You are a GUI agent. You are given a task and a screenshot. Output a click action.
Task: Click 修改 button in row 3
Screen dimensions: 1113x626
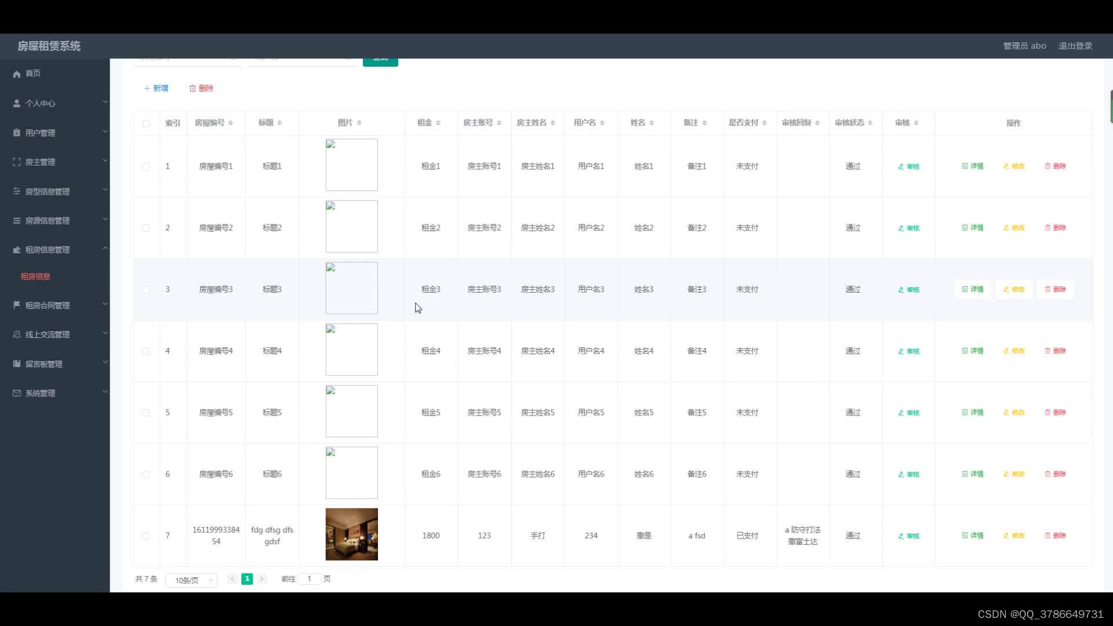pyautogui.click(x=1014, y=289)
